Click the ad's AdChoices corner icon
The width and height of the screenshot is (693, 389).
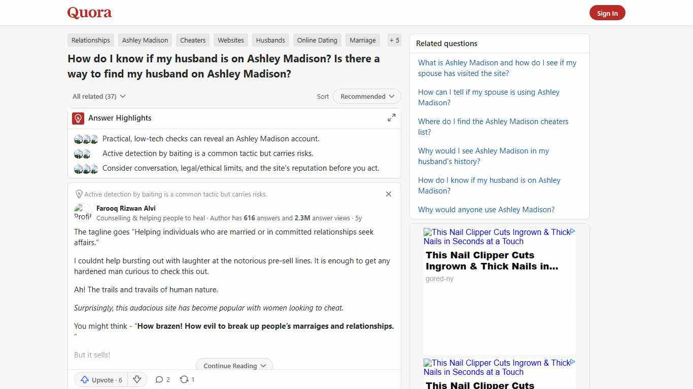point(573,231)
